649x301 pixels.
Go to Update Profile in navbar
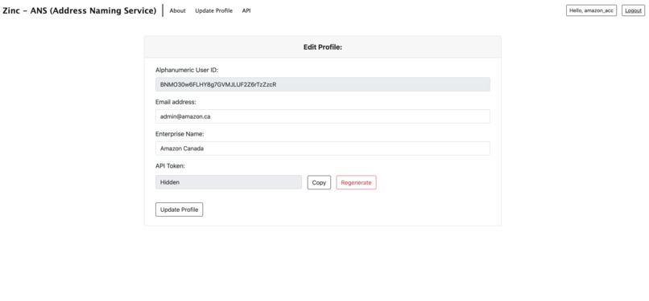click(x=214, y=10)
